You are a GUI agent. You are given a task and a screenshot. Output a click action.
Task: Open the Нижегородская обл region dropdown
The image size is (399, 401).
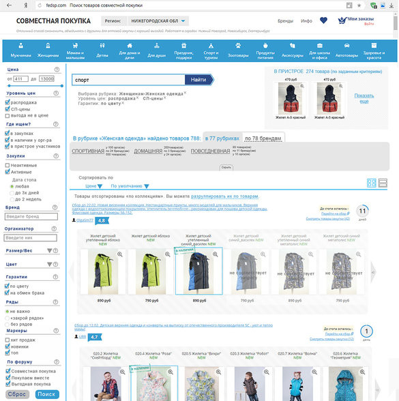[158, 21]
